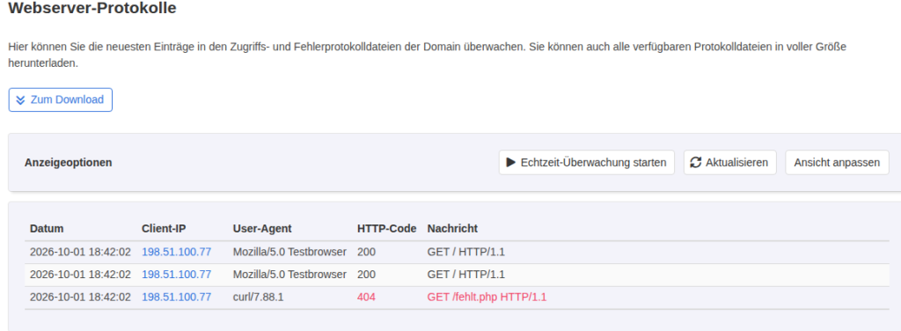Image resolution: width=901 pixels, height=331 pixels.
Task: Open Ansicht anpassen
Action: (x=837, y=163)
